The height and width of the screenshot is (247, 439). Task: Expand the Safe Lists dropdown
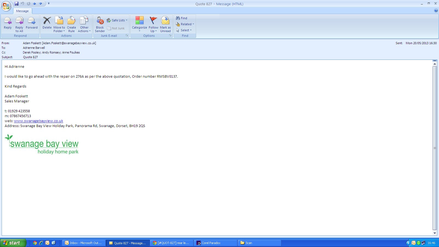coord(117,20)
